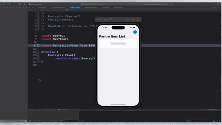Click the plus library button
Viewport: 222px width, 125px height.
[x=214, y=4]
